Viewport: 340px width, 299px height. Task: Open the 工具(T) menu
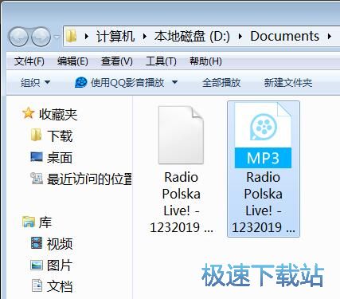coord(161,61)
